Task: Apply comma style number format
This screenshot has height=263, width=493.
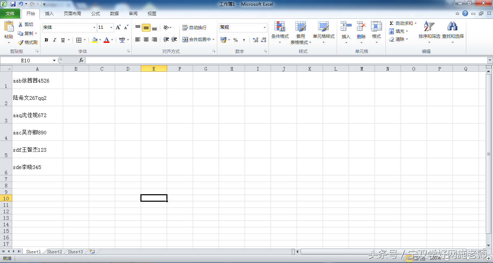Action: point(244,40)
